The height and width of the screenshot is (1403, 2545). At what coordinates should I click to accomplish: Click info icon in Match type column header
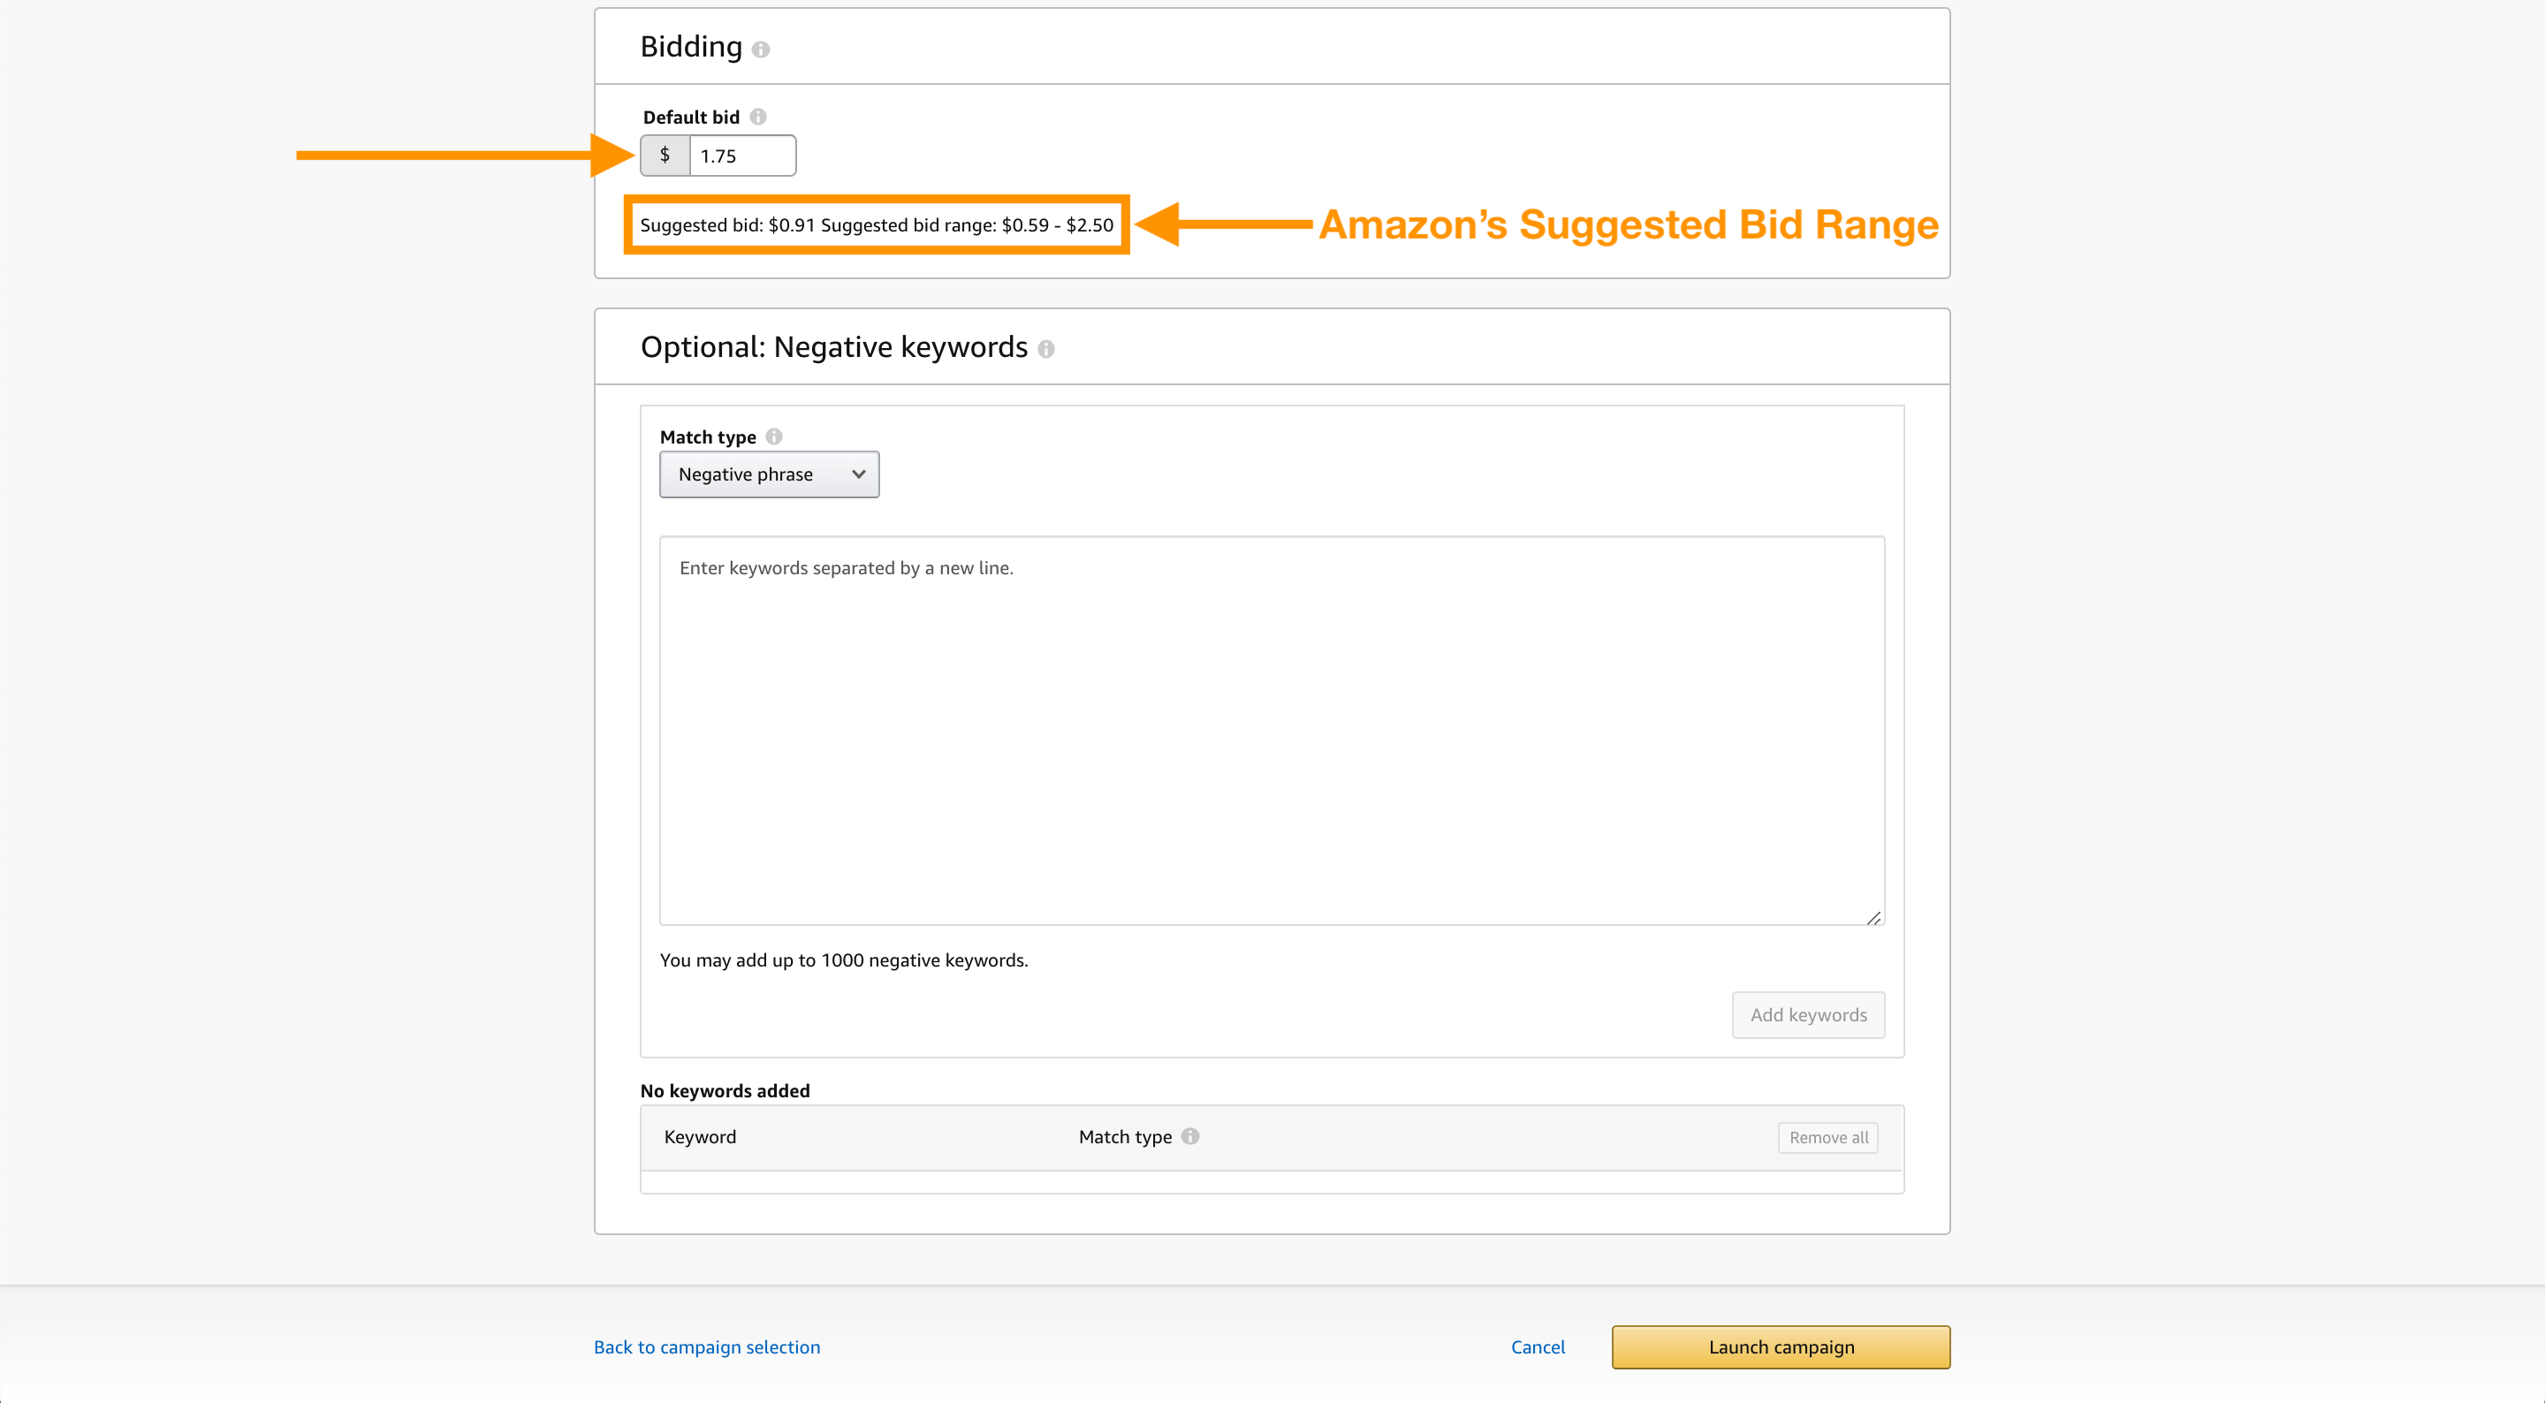coord(1190,1136)
